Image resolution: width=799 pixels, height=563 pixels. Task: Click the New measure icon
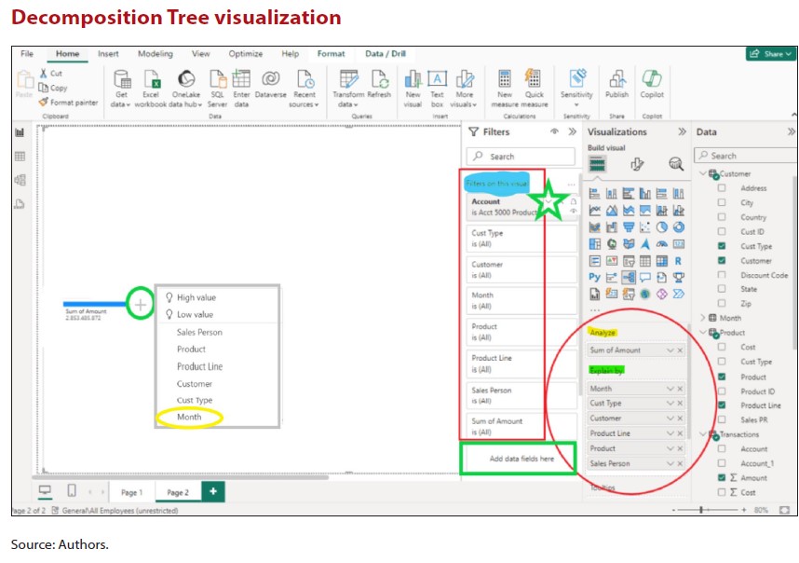(504, 79)
